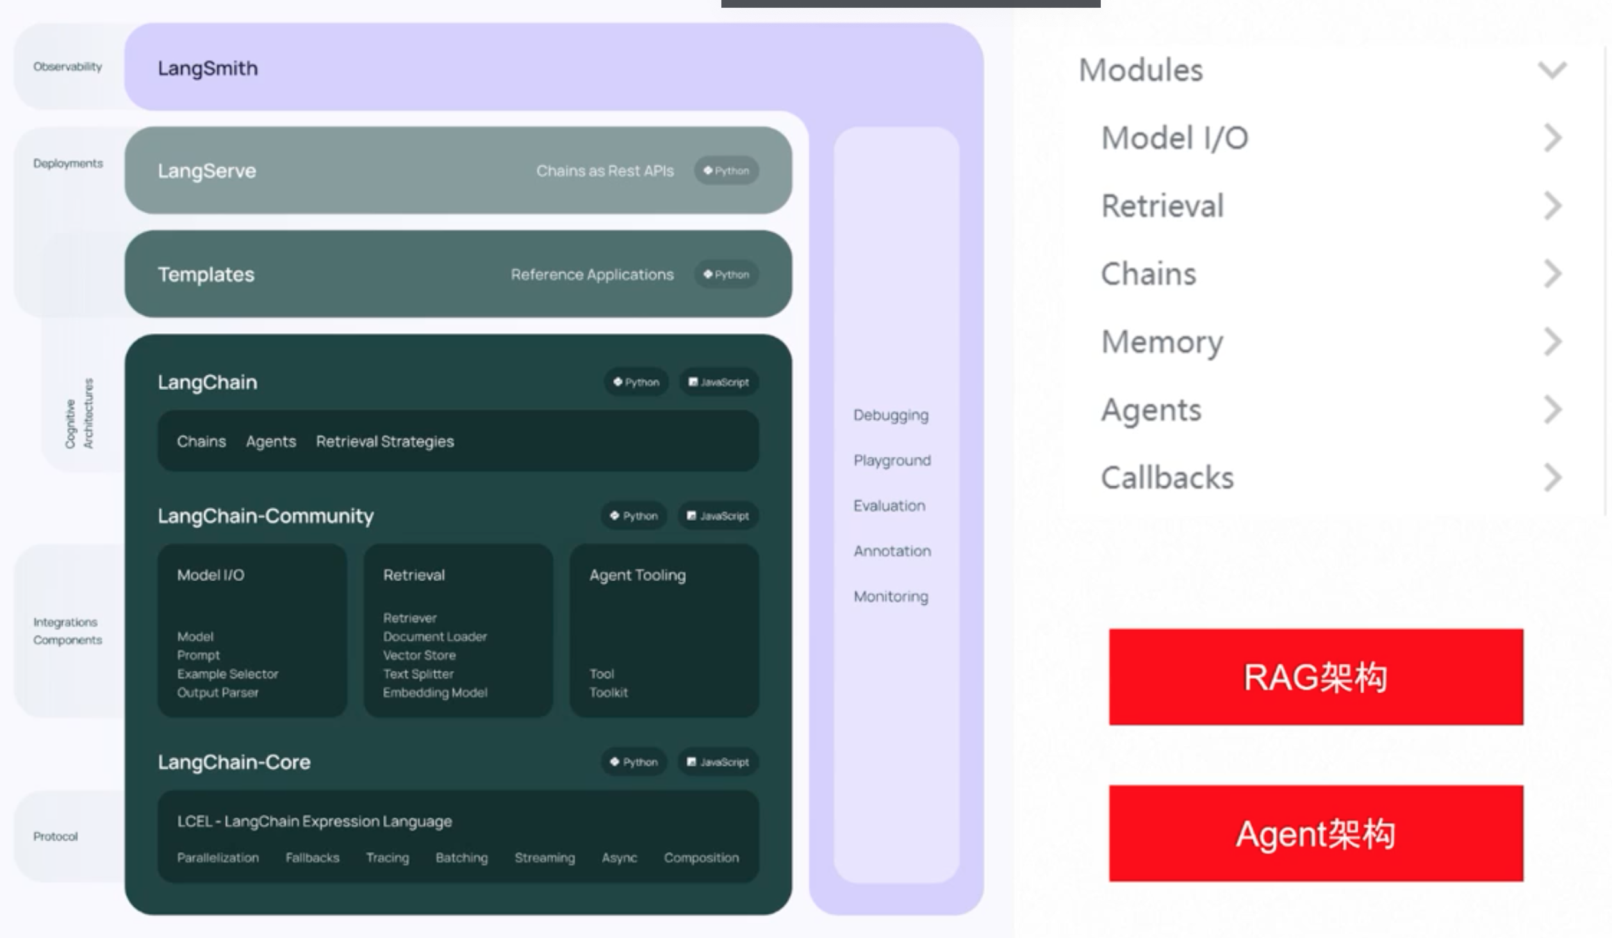
Task: Collapse the Modules section chevron
Action: tap(1552, 70)
